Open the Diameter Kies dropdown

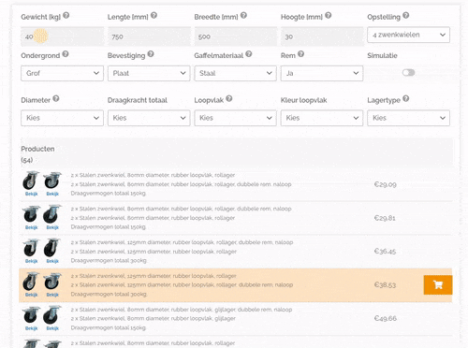click(62, 118)
